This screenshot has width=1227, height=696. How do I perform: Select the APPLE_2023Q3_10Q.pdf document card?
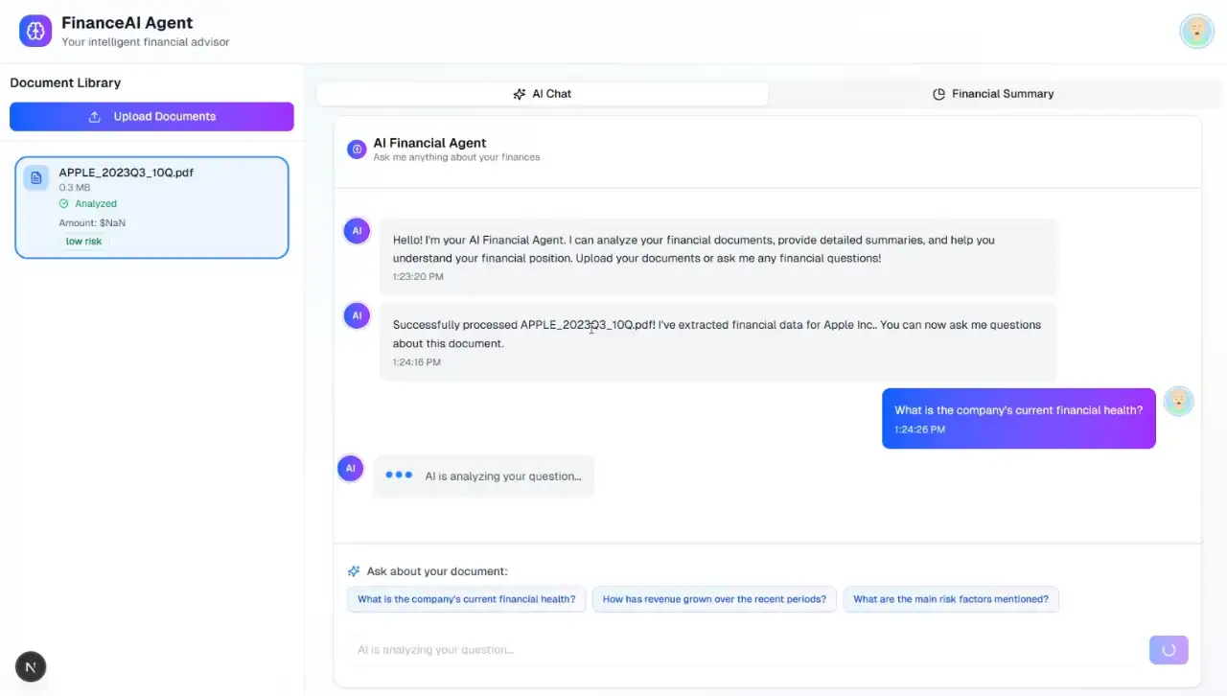pos(151,208)
